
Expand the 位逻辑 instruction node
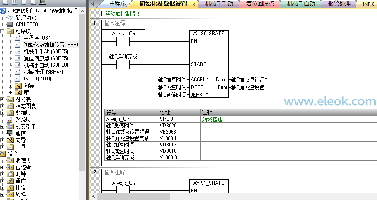point(3,167)
